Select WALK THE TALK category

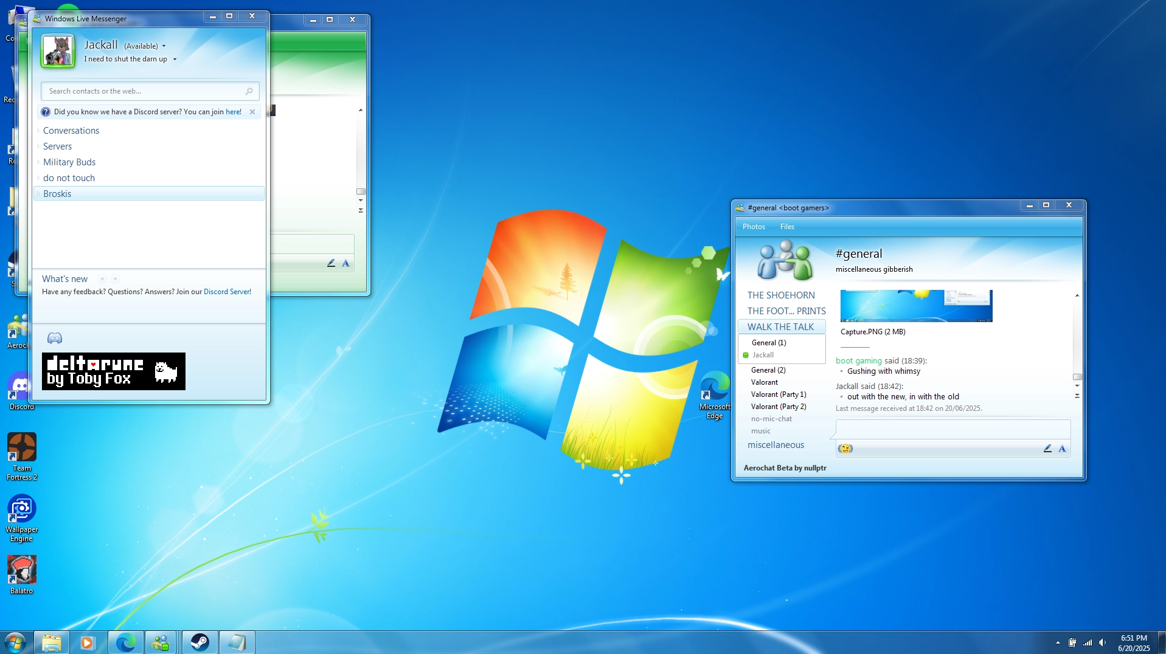tap(781, 327)
